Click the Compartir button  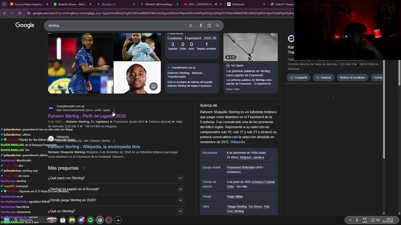pyautogui.click(x=299, y=77)
